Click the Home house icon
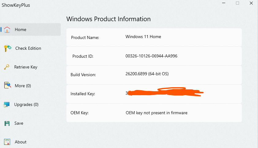 (x=7, y=29)
